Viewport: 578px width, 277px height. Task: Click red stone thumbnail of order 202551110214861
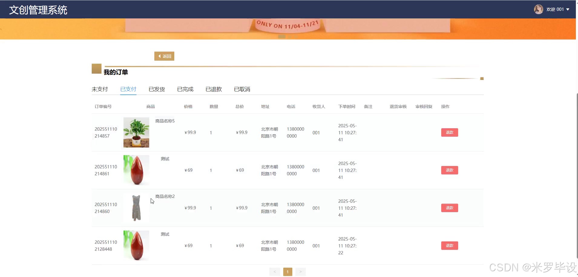[136, 170]
